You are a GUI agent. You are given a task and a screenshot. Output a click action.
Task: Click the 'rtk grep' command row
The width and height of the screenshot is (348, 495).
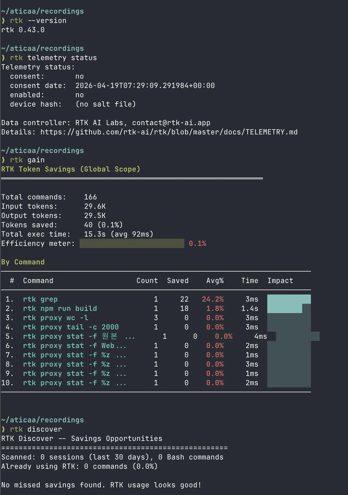tap(40, 299)
